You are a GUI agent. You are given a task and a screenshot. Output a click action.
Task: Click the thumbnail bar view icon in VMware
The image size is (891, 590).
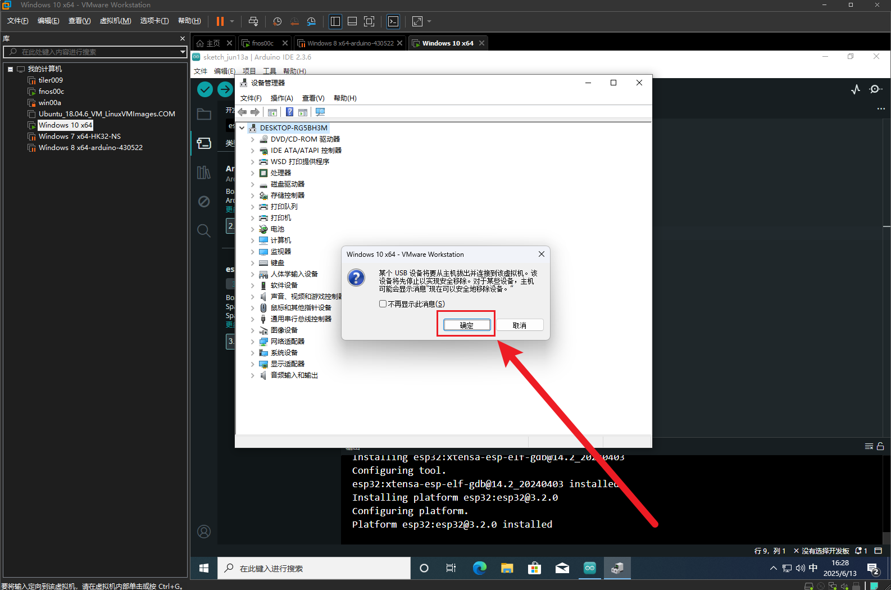tap(352, 21)
